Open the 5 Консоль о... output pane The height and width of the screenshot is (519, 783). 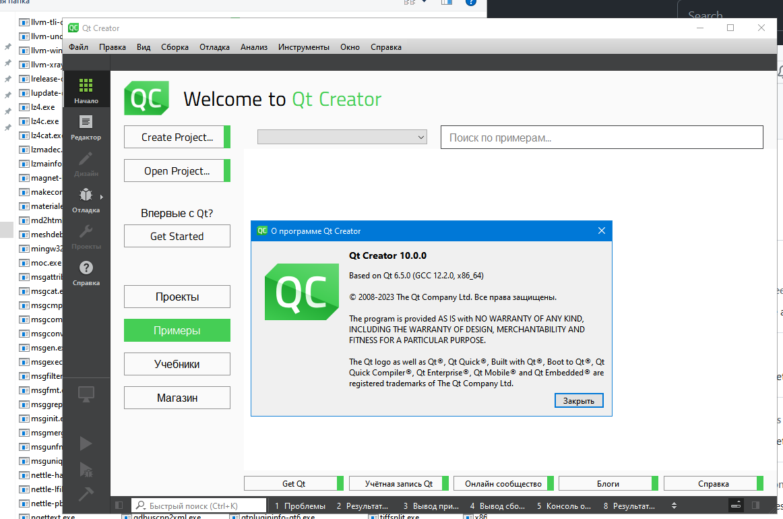(x=564, y=506)
